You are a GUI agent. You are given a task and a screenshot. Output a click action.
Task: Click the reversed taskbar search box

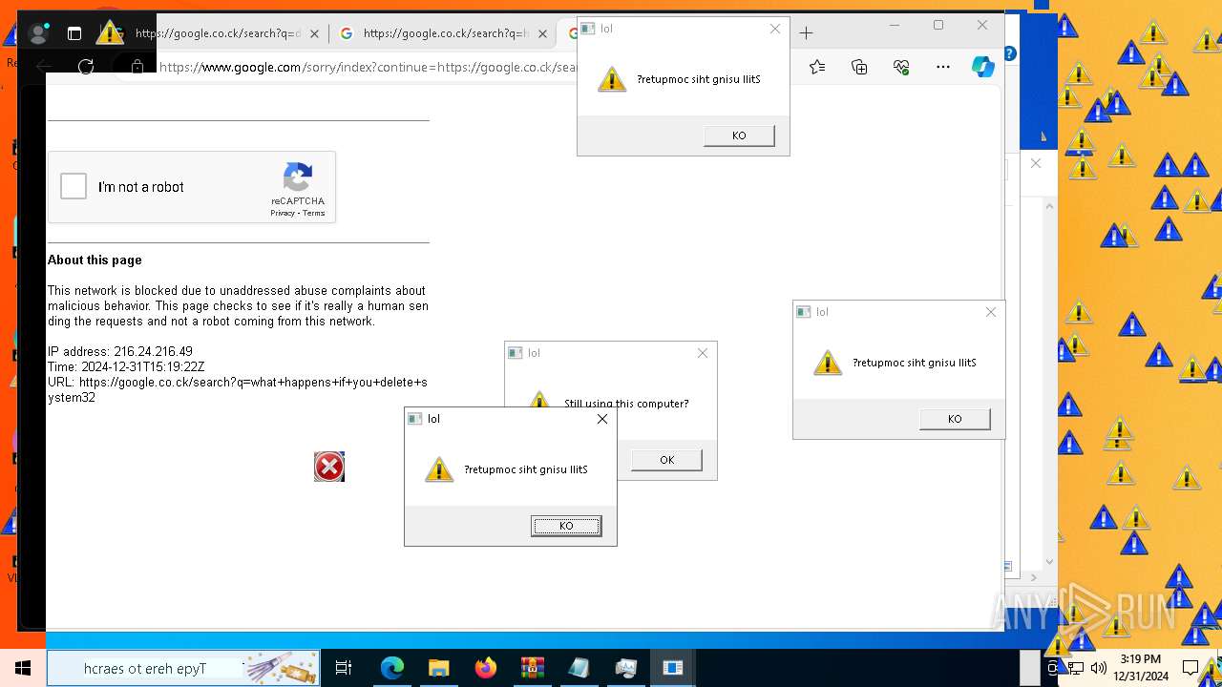tap(183, 668)
